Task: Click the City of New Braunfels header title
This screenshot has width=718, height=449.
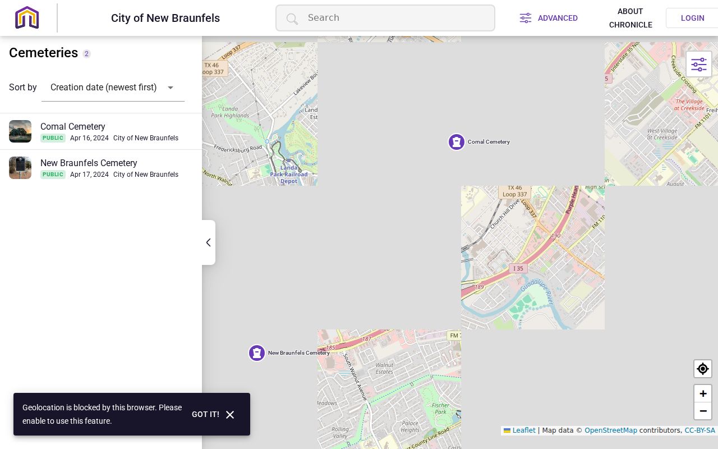Action: pyautogui.click(x=165, y=18)
